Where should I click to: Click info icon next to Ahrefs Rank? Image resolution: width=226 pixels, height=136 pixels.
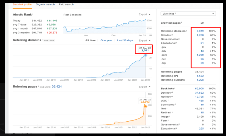click(x=33, y=14)
